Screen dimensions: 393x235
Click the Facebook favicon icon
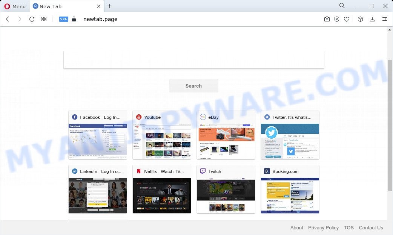pyautogui.click(x=75, y=117)
